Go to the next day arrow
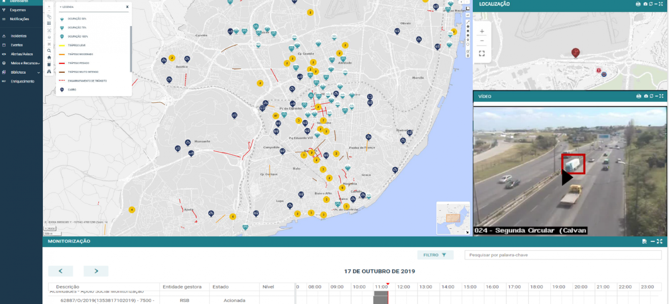Image resolution: width=669 pixels, height=304 pixels. click(x=96, y=271)
